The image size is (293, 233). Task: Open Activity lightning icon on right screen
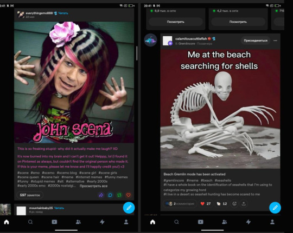pos(249,222)
